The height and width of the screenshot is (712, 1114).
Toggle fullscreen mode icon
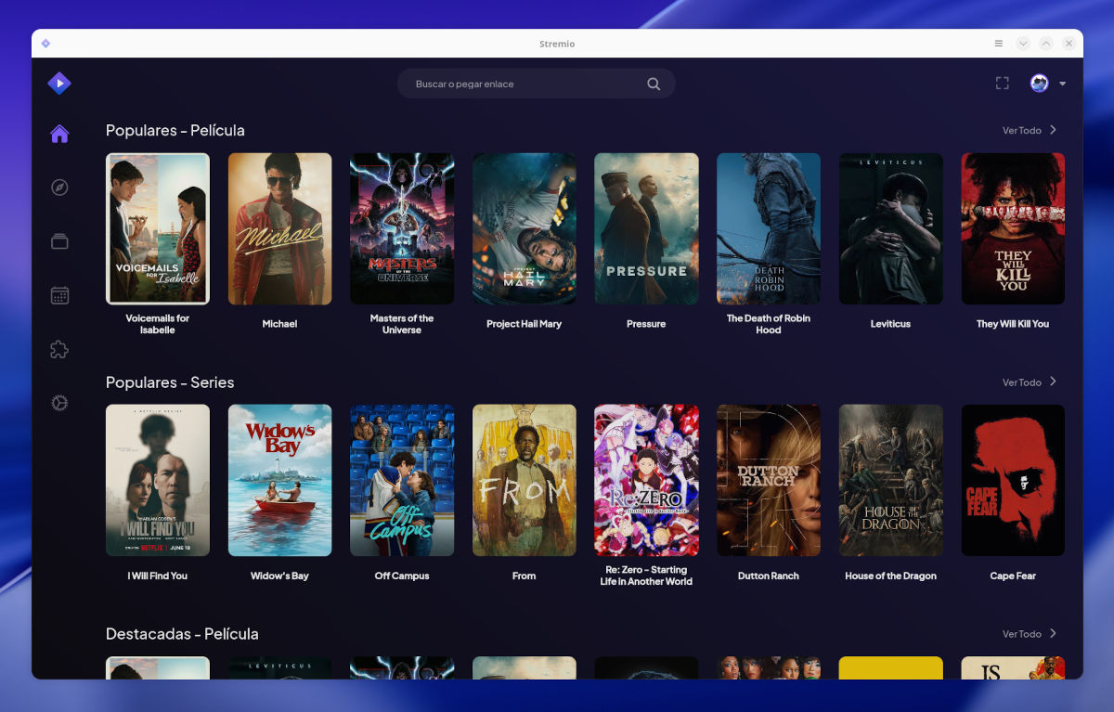click(1003, 84)
